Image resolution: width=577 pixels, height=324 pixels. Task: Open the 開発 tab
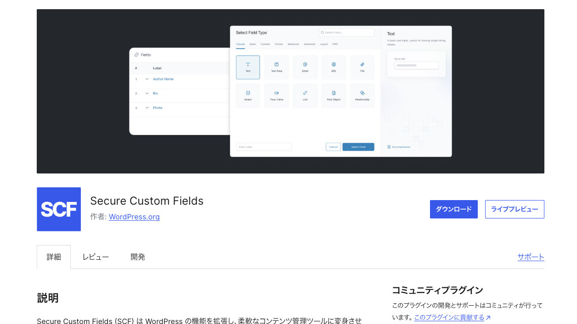coord(138,257)
